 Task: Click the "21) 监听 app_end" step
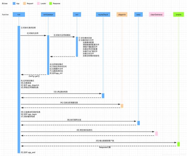pos(28,152)
